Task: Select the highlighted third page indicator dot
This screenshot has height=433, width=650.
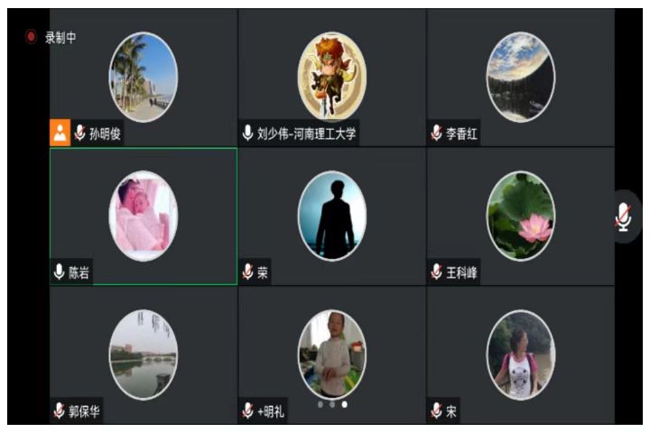Action: coord(345,404)
